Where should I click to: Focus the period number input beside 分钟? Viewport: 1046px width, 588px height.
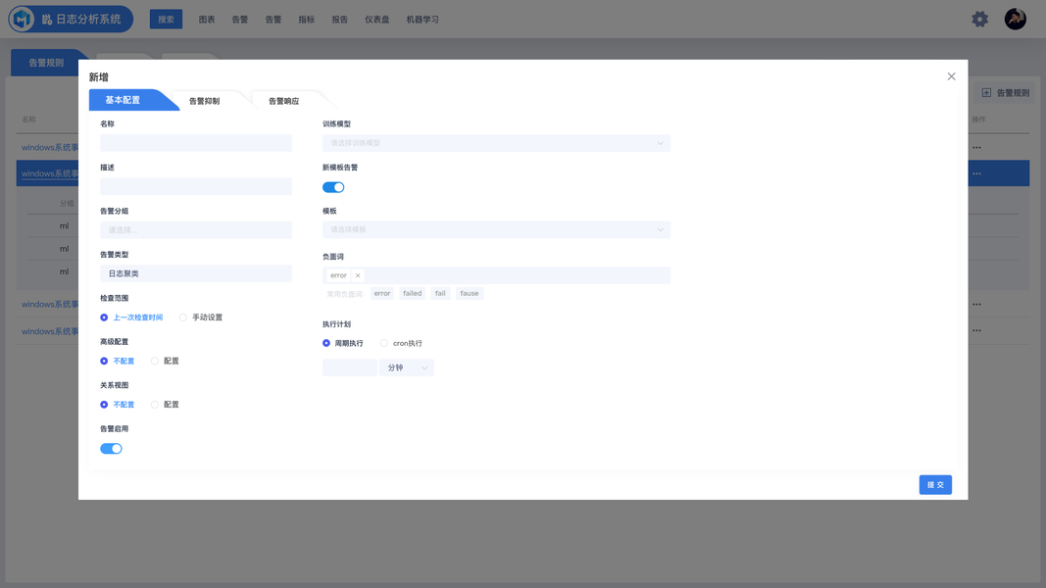(x=350, y=367)
